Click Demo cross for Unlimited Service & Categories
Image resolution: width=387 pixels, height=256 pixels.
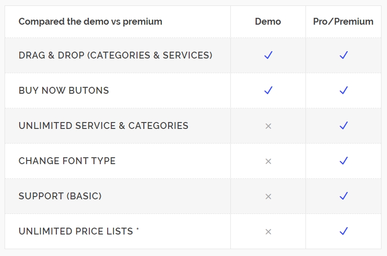268,126
